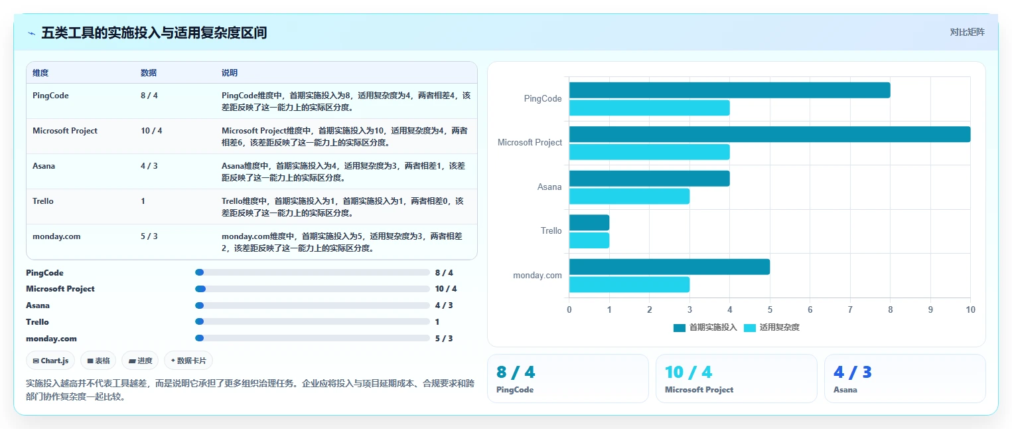Click the monday.com progress bar
The height and width of the screenshot is (429, 1012).
click(x=313, y=338)
